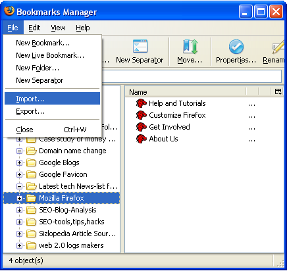
Task: Expand the Google Blogs folder
Action: pos(19,162)
